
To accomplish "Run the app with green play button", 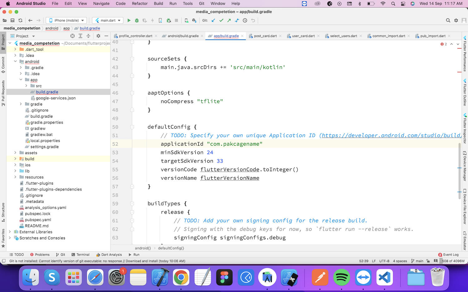I will (x=129, y=21).
